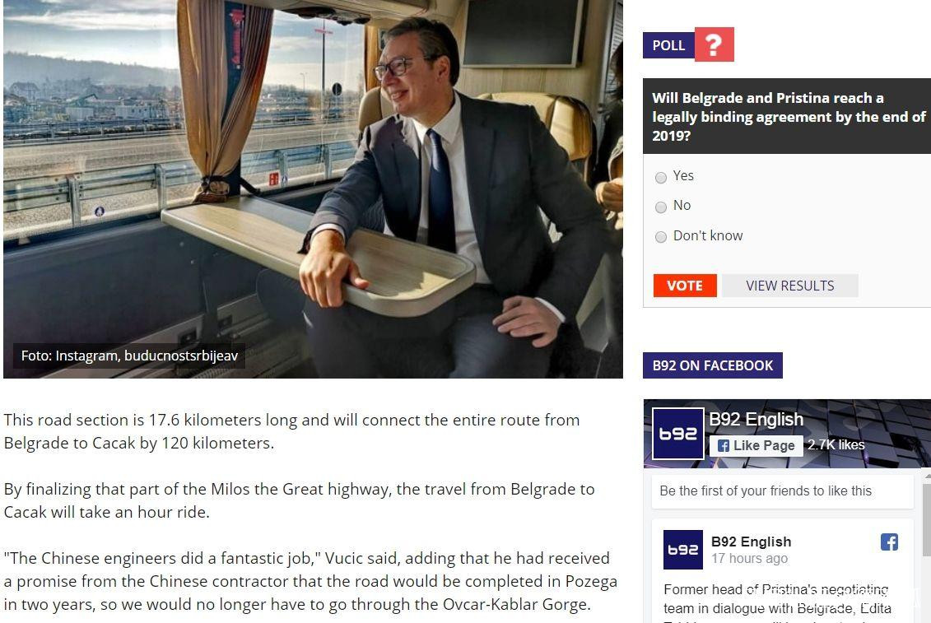
Task: Click the Foto Instagram caption on image
Action: [x=129, y=356]
